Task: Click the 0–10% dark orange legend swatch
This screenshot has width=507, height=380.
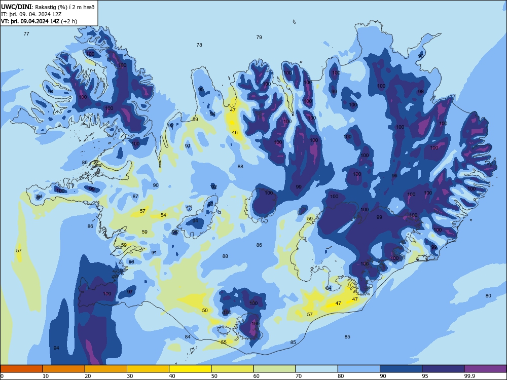Action: (21, 369)
